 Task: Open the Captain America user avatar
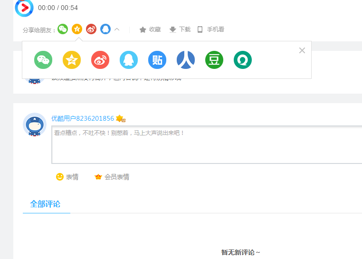pos(35,125)
